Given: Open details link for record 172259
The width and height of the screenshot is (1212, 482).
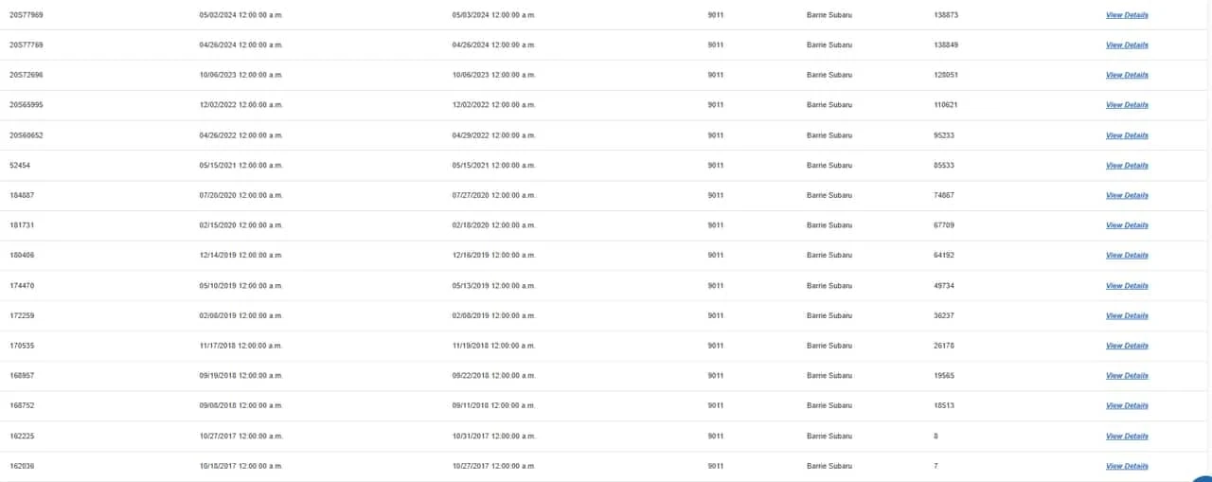Looking at the screenshot, I should point(1127,315).
